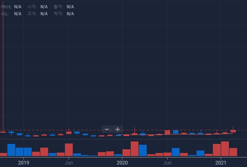Click the Jun label following 2020
247x167 pixels.
click(x=167, y=163)
